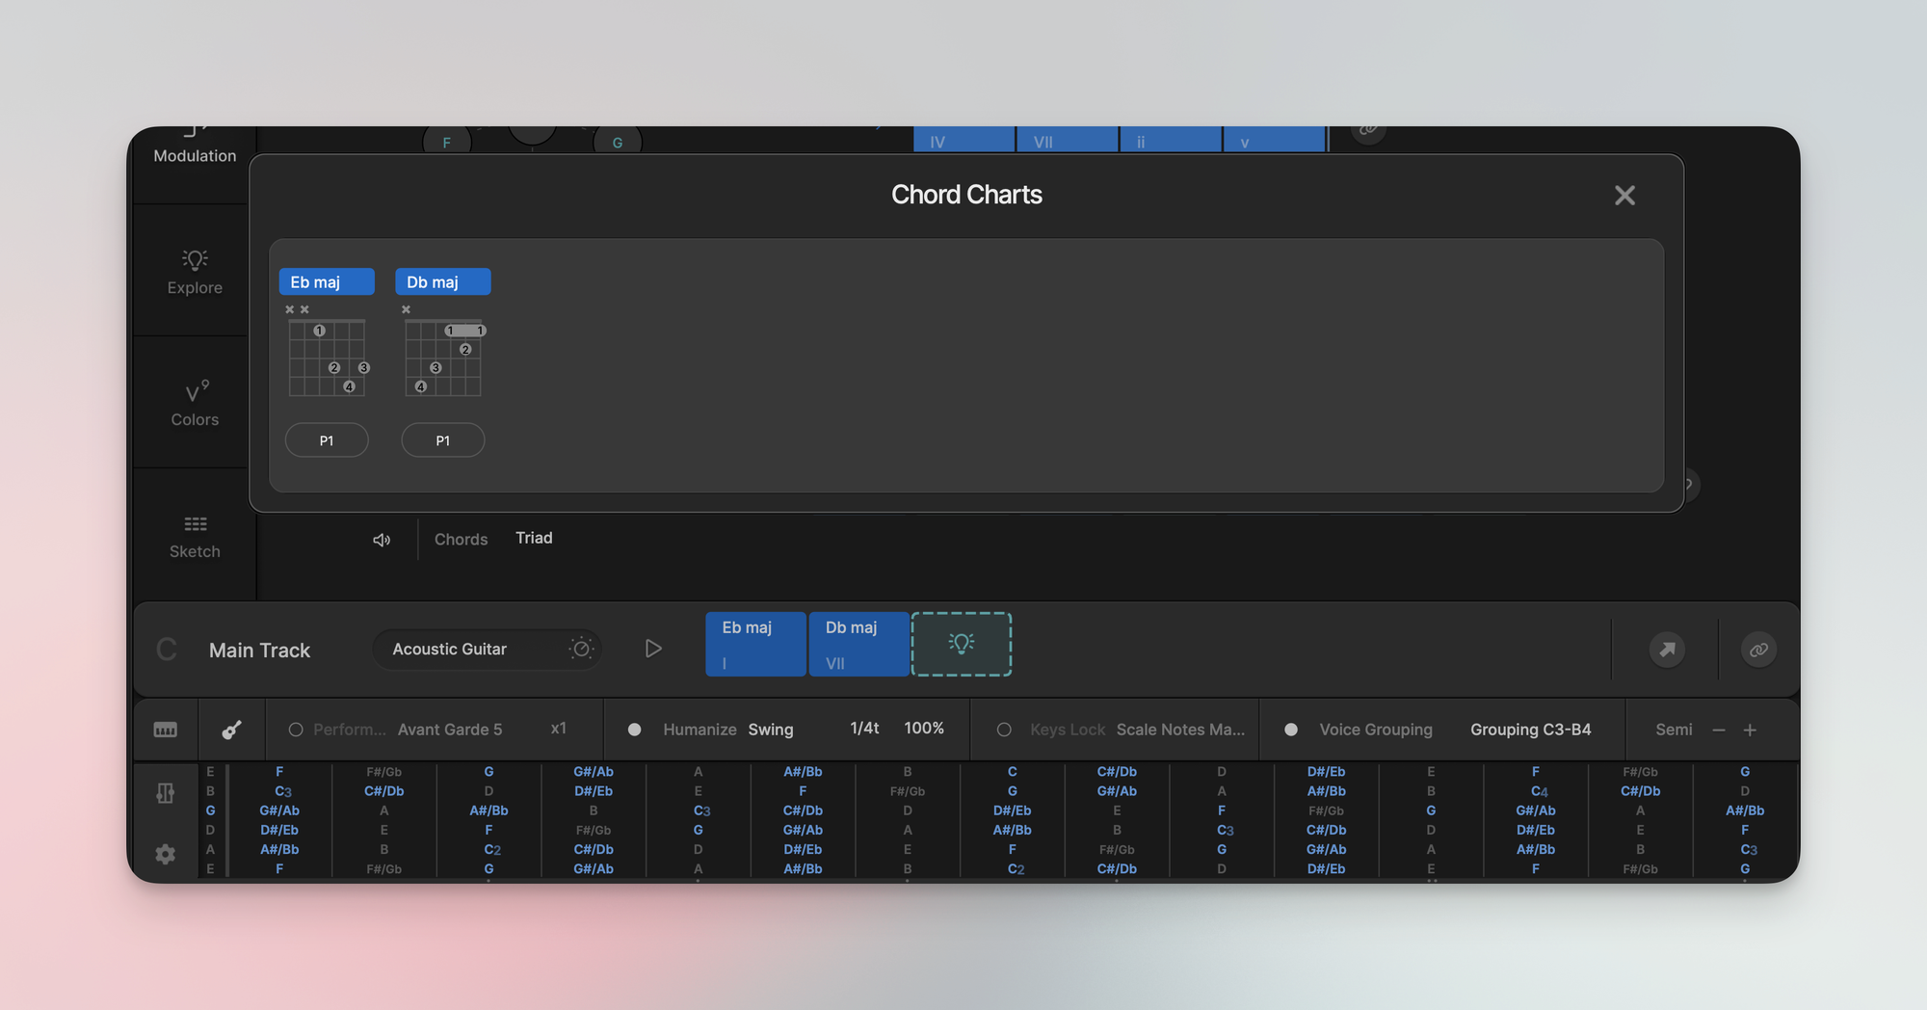1927x1010 pixels.
Task: Click the instrument dial icon in Acoustic Guitar field
Action: pyautogui.click(x=581, y=649)
